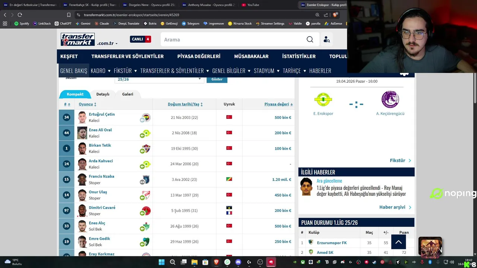Switch to the Detaylı tab
Viewport: 477px width, 268px height.
pos(103,94)
